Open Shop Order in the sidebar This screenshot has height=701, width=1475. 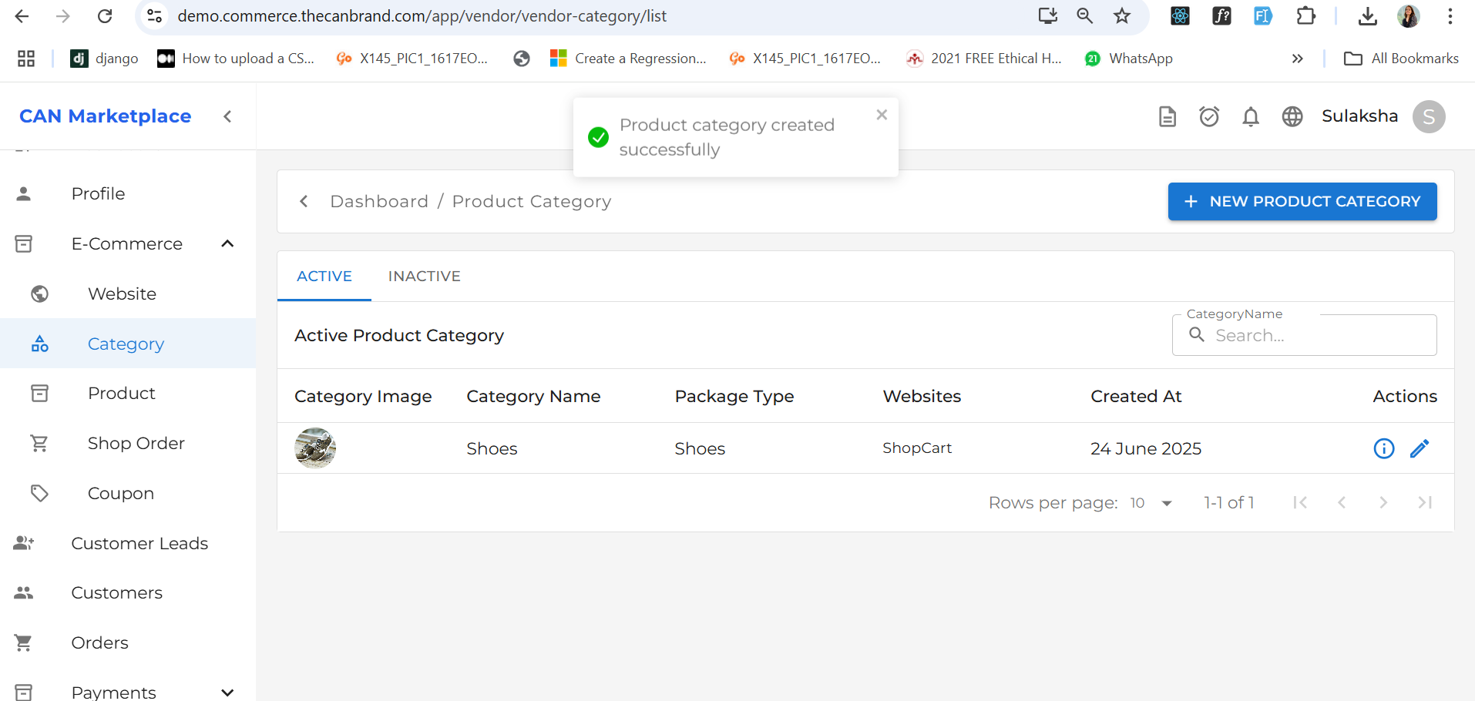pyautogui.click(x=128, y=443)
